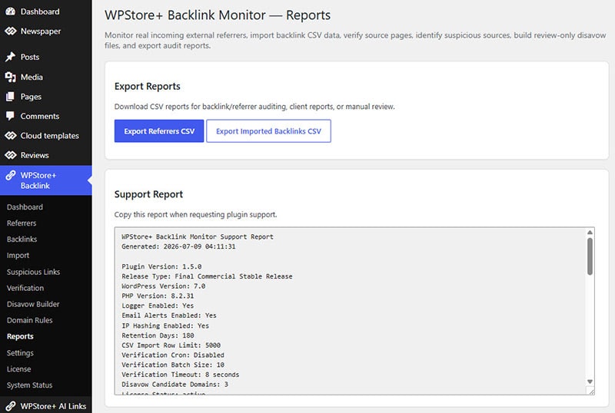This screenshot has width=615, height=413.
Task: Click 'Disavow Candidate Domains: 3' line
Action: coord(175,385)
